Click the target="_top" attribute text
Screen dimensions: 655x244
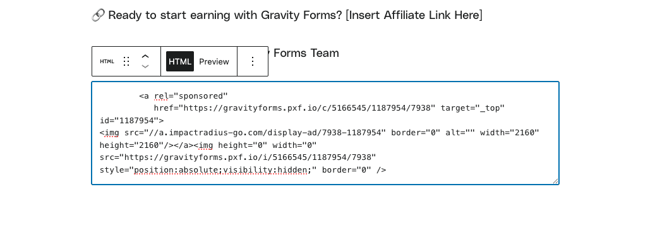[x=473, y=108]
